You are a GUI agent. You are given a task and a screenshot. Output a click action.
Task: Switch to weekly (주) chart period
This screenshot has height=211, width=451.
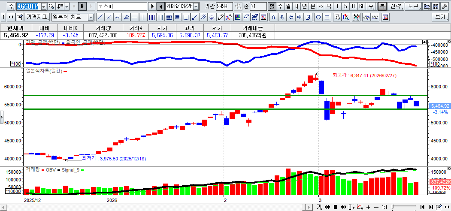click(x=280, y=6)
